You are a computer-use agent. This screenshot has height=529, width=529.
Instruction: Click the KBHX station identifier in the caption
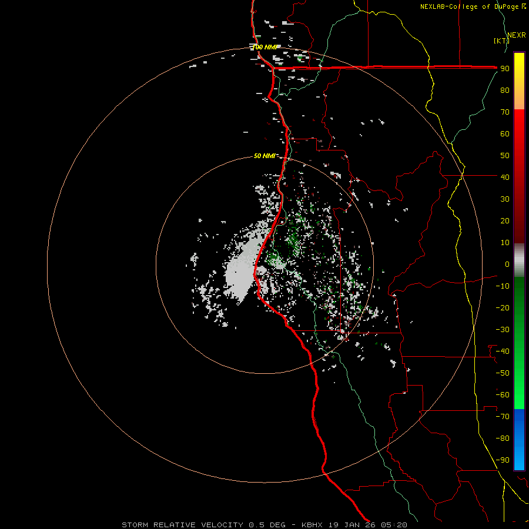(312, 525)
